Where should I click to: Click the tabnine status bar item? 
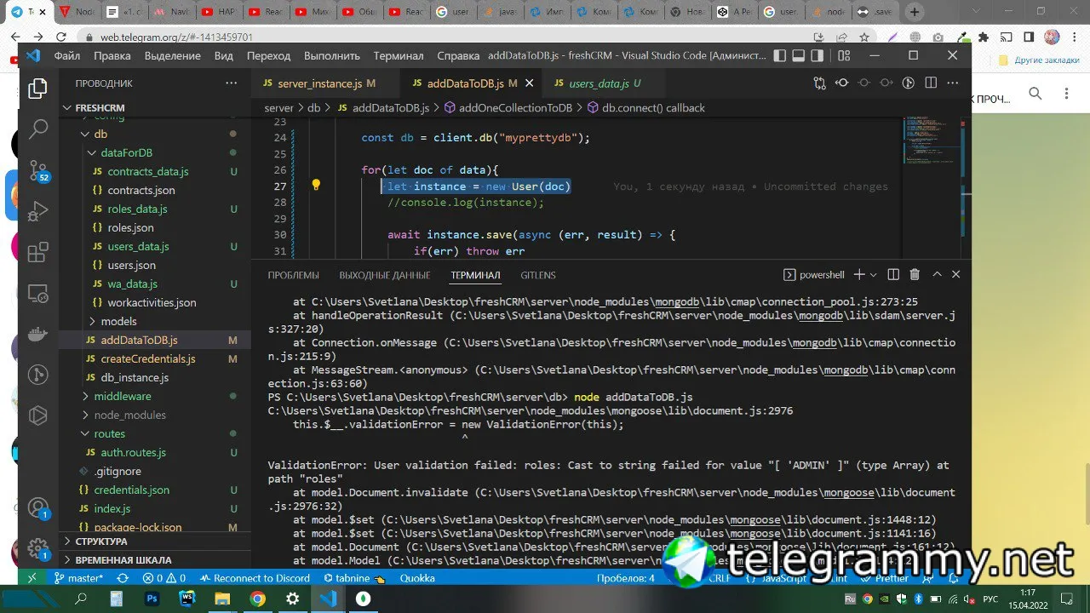[x=354, y=578]
